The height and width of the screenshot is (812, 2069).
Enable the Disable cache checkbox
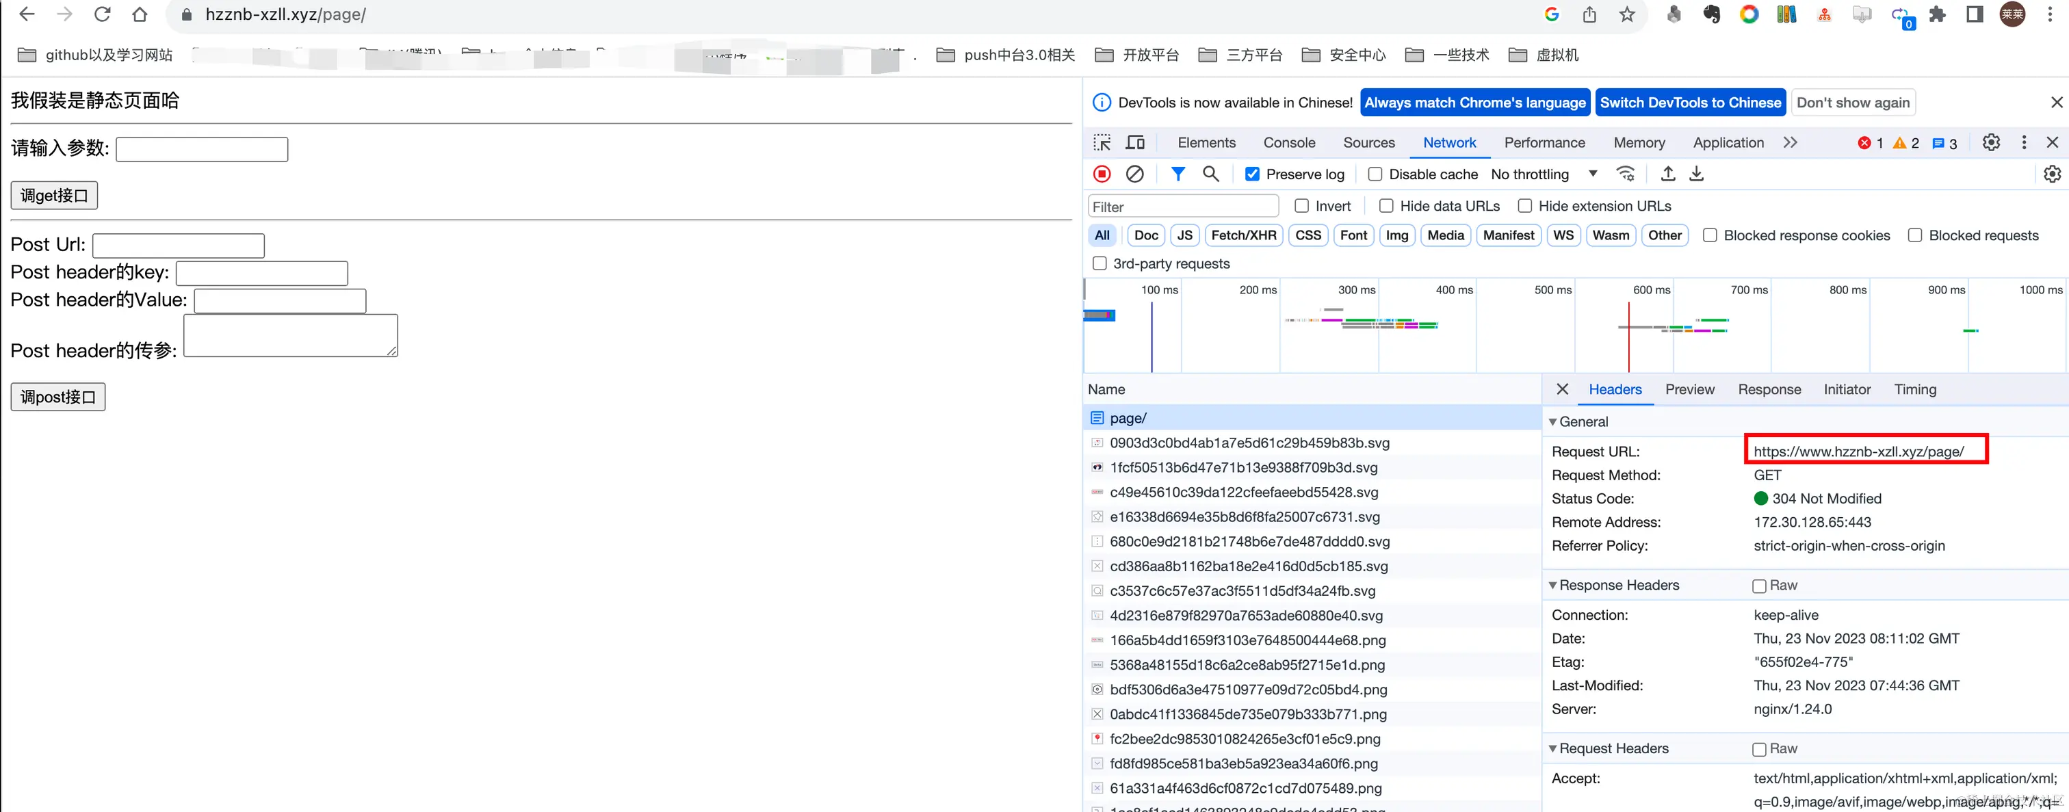coord(1375,174)
